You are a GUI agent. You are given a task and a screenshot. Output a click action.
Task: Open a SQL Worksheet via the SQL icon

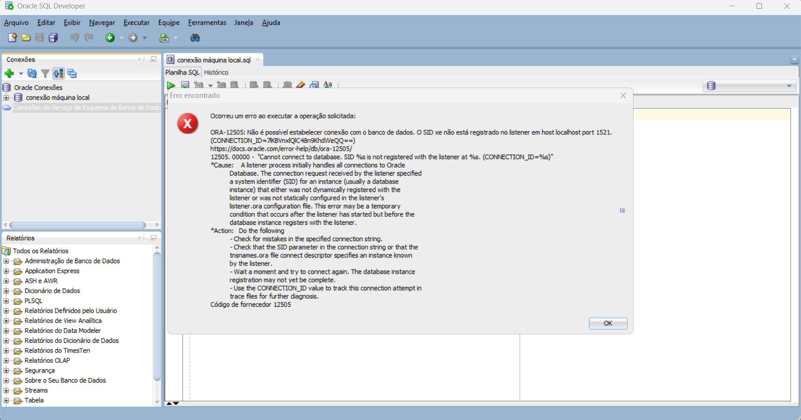pos(164,37)
